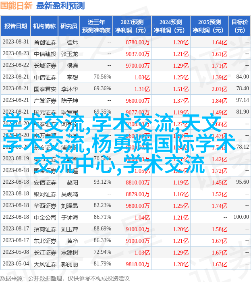Select analyst name 张玉龙

pos(70,54)
